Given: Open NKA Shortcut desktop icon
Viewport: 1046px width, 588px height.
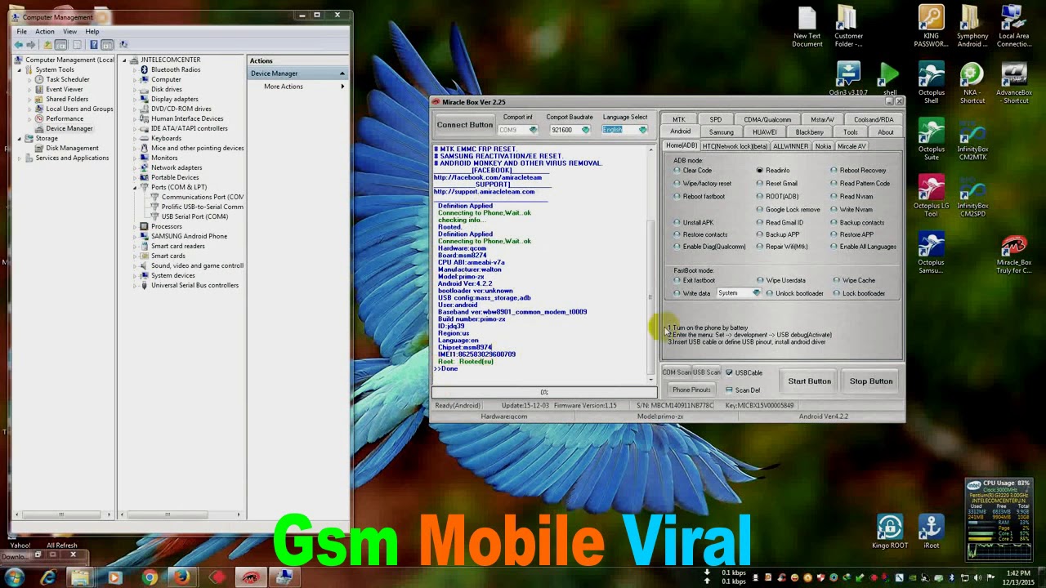Looking at the screenshot, I should (x=972, y=83).
